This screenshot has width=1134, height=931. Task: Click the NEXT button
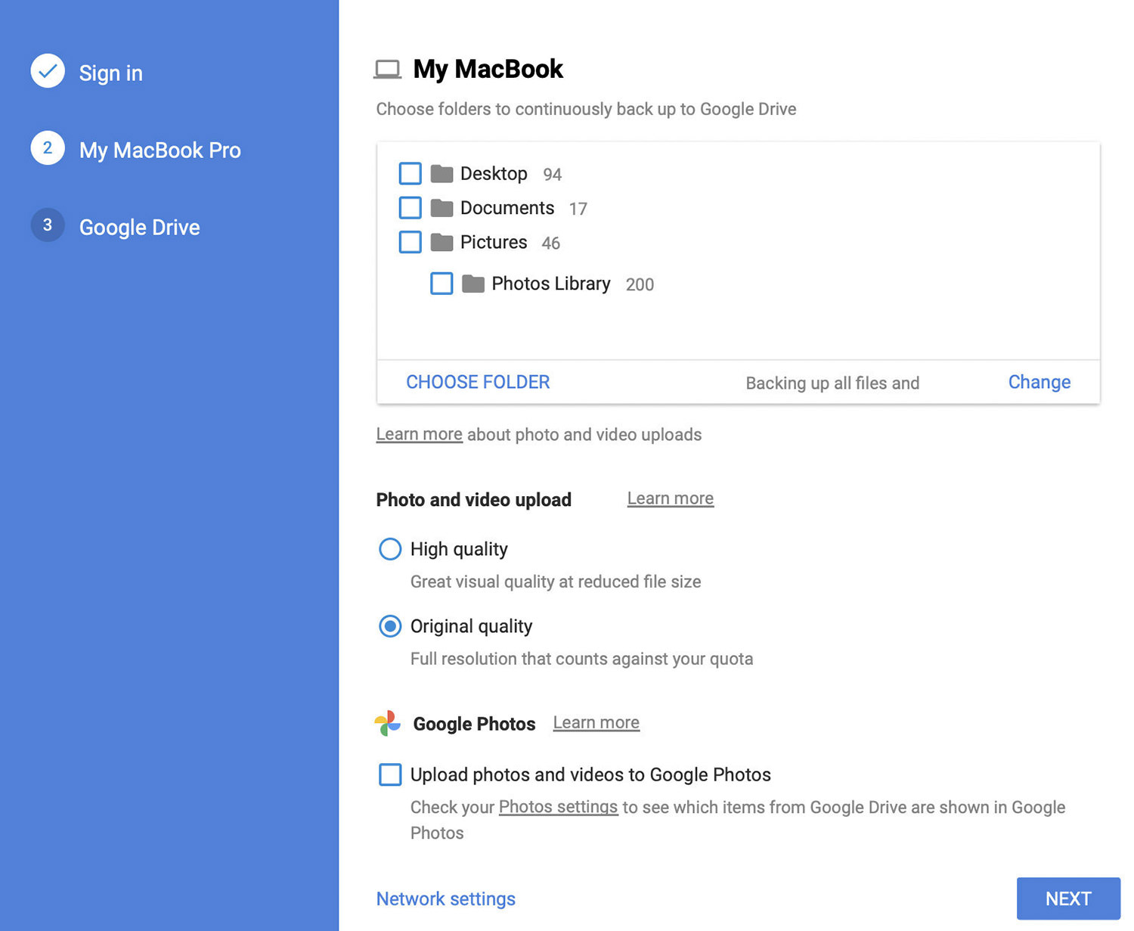coord(1068,898)
